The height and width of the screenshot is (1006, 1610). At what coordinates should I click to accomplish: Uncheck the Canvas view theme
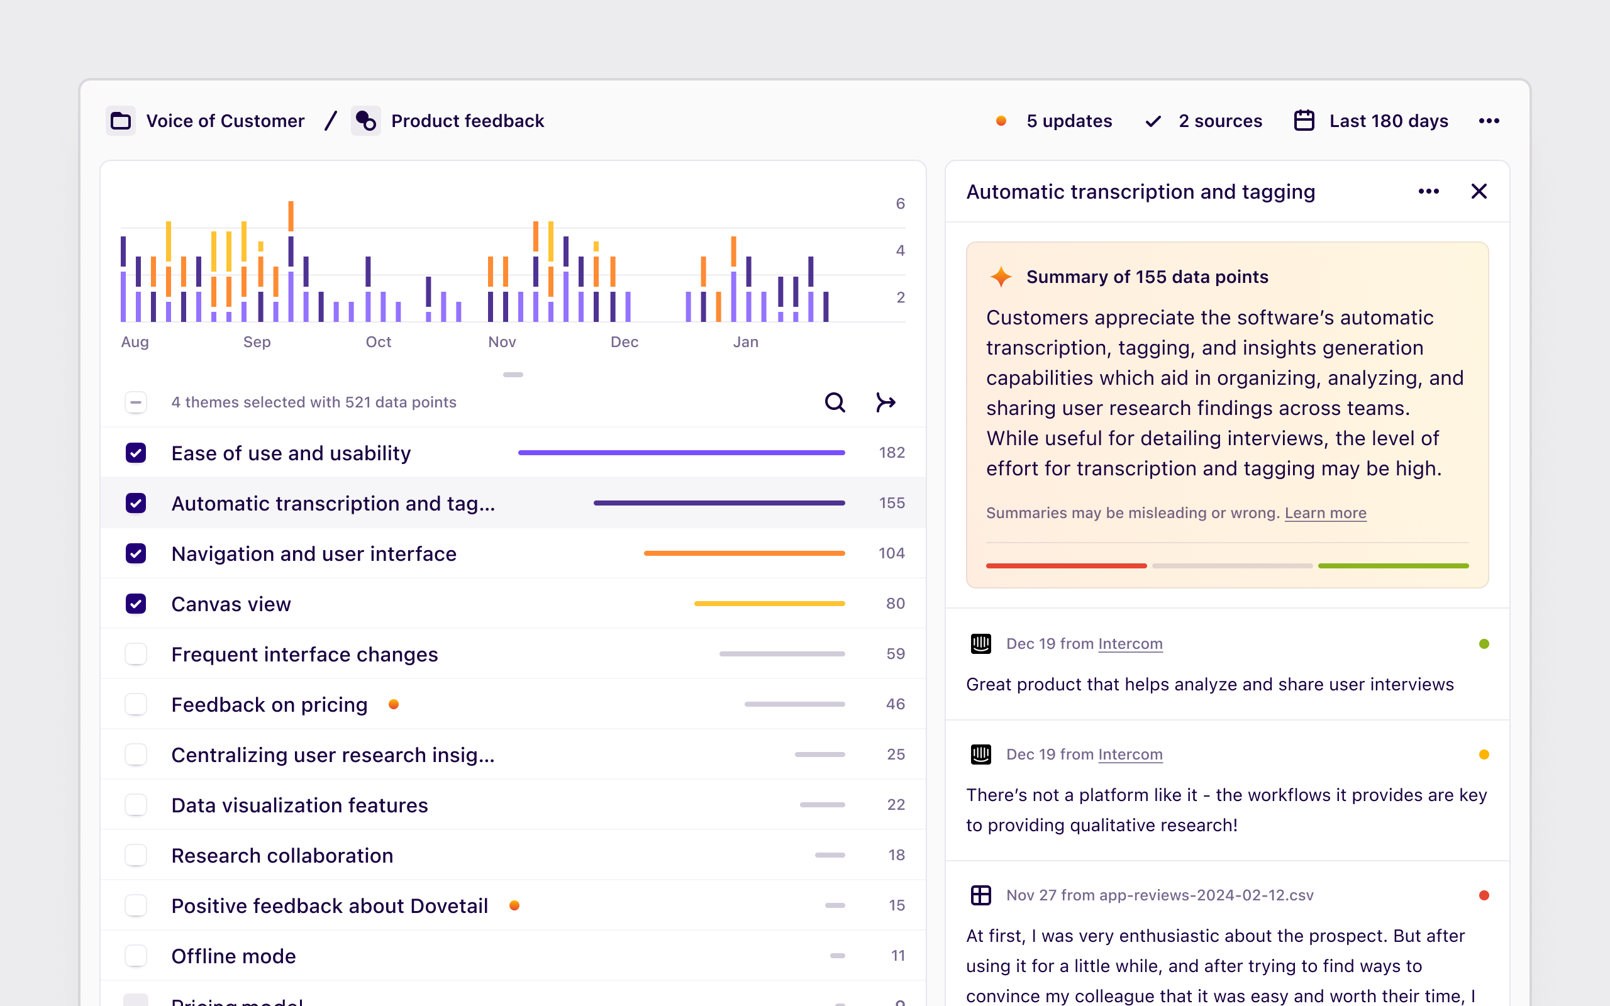tap(136, 604)
